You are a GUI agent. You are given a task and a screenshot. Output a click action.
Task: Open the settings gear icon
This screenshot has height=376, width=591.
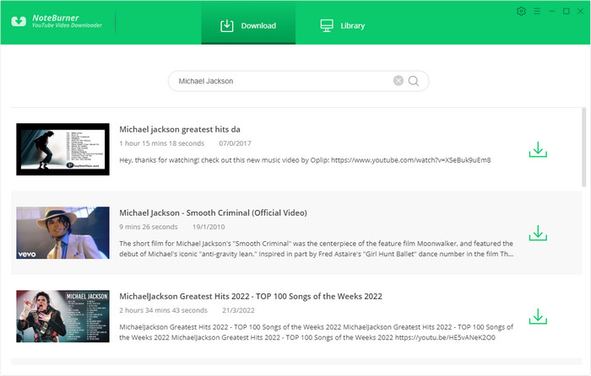click(521, 11)
